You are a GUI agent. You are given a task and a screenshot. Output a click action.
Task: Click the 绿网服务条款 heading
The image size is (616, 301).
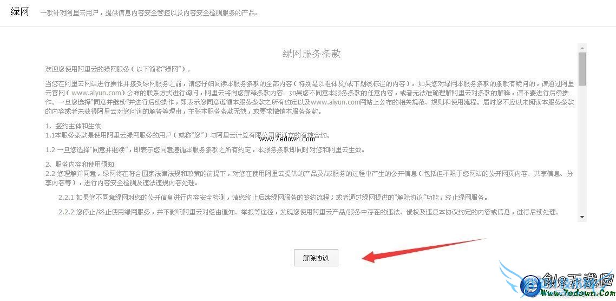pyautogui.click(x=312, y=54)
